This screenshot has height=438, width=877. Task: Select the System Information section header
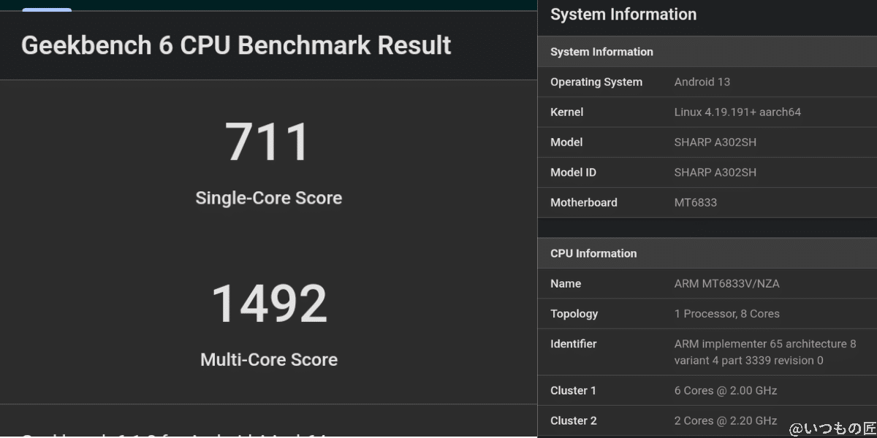pos(601,52)
